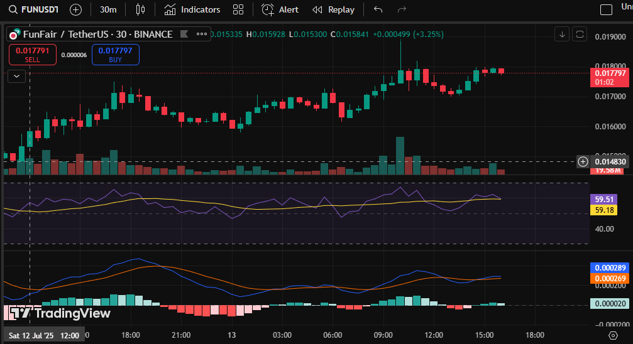633x344 pixels.
Task: Click the add symbol plus icon
Action: (75, 9)
